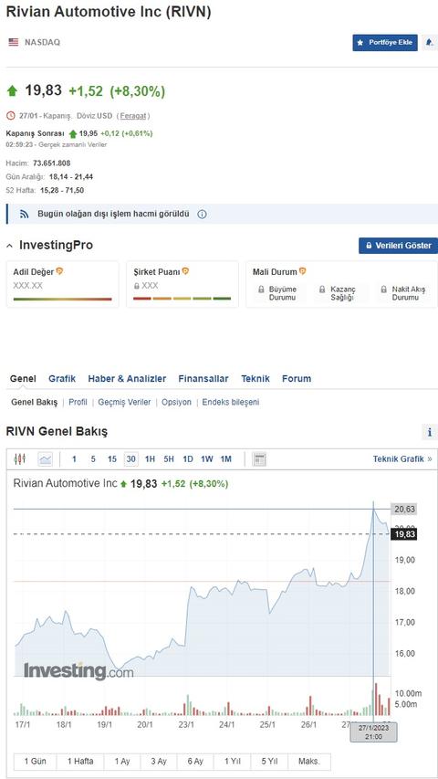Click the 19,83 current price label on axis
Viewport: 438px width, 779px height.
click(403, 534)
